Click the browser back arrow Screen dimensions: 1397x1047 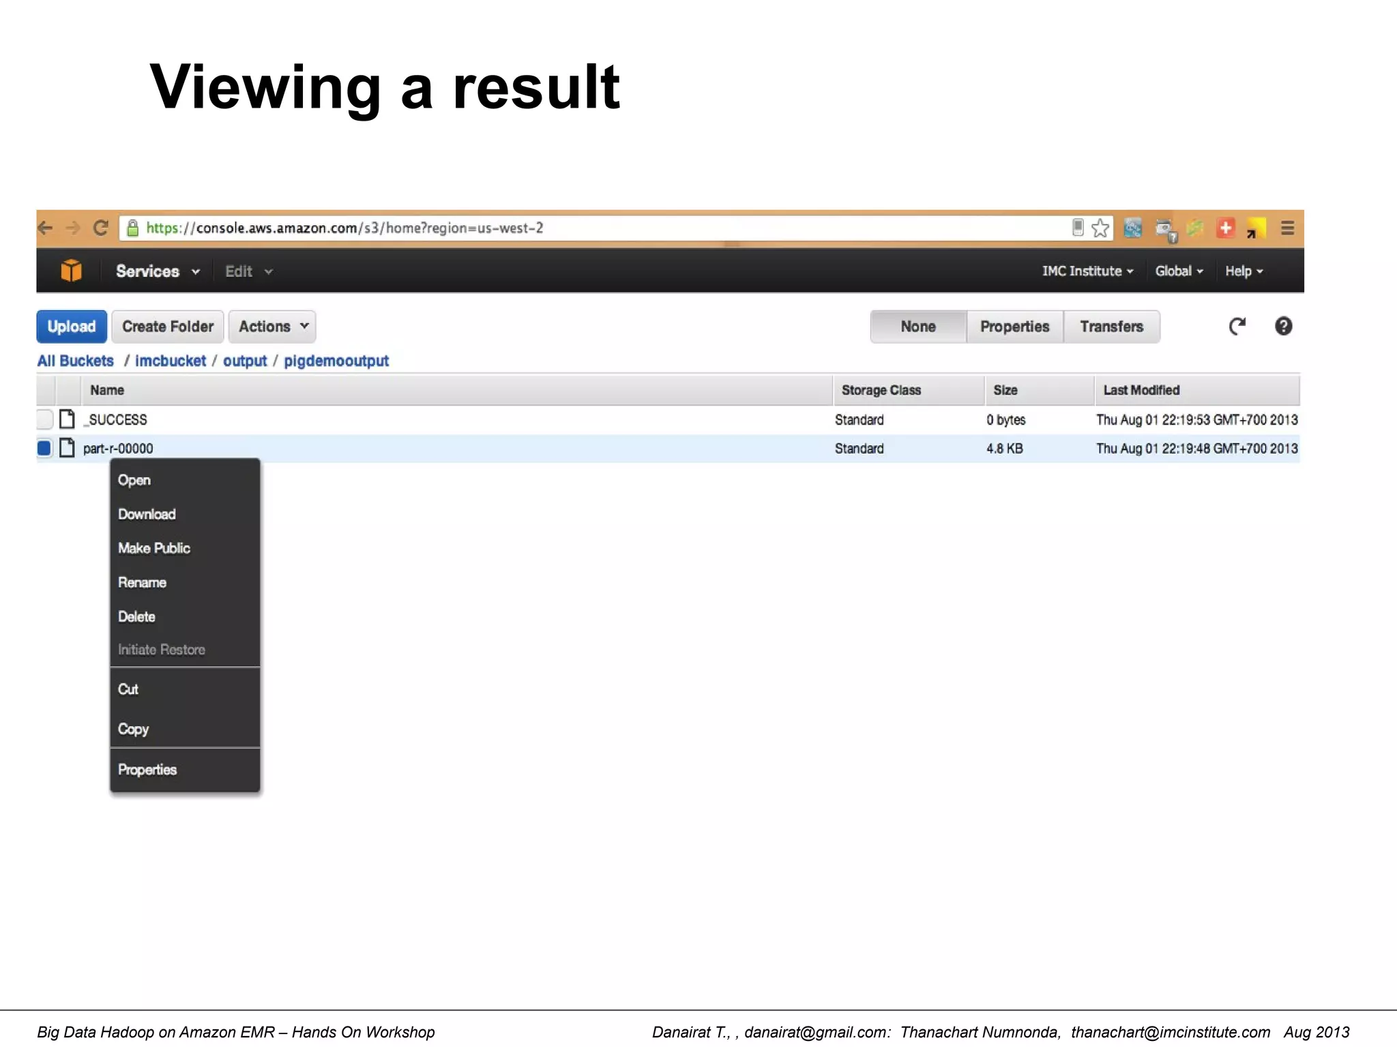[x=46, y=228]
